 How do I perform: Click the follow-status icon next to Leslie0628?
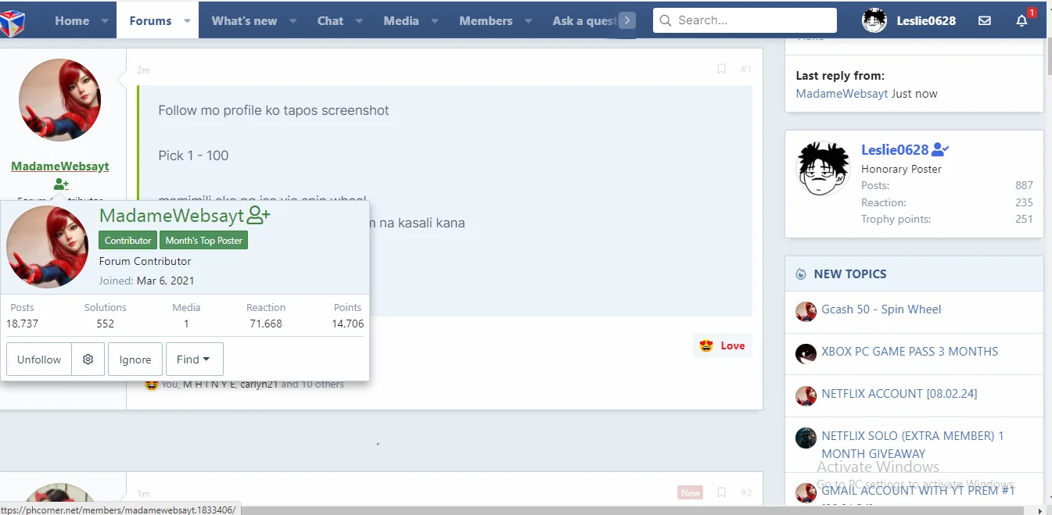941,150
